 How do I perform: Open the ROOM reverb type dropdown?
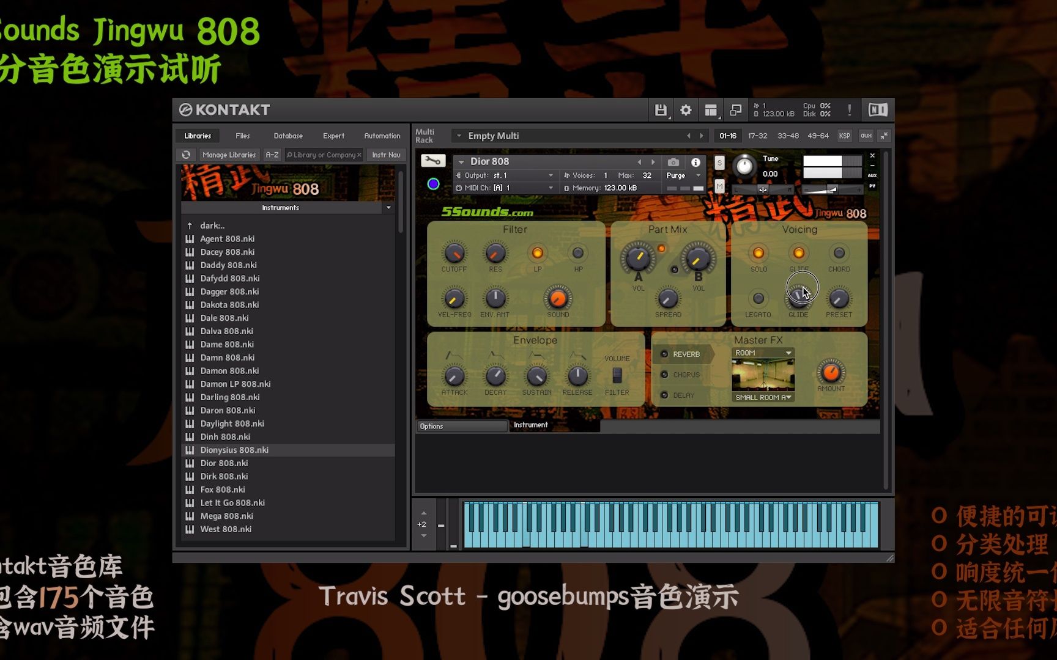[763, 353]
